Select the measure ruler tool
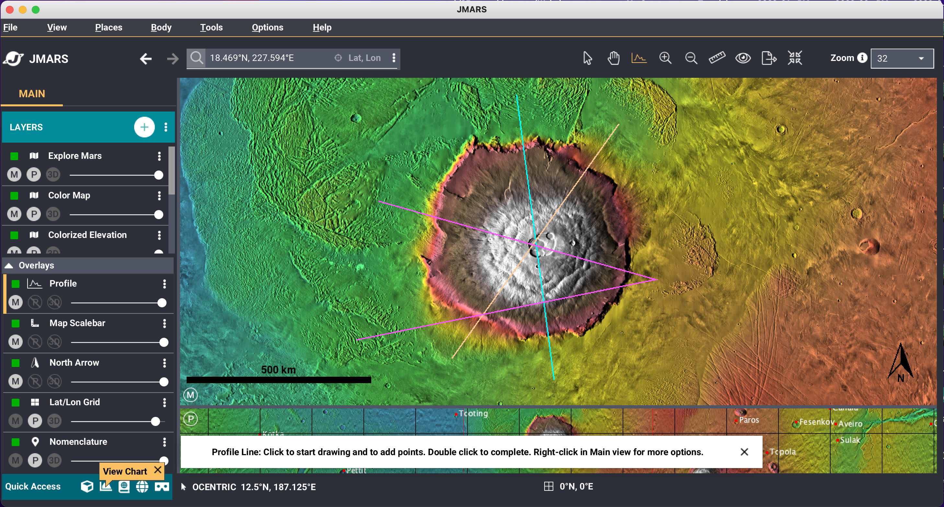The image size is (944, 507). point(717,58)
